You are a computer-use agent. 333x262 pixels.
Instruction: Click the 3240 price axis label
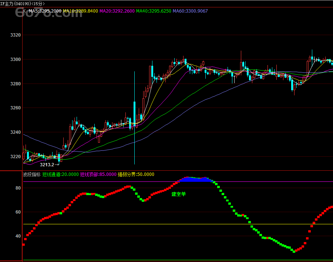tap(16, 132)
